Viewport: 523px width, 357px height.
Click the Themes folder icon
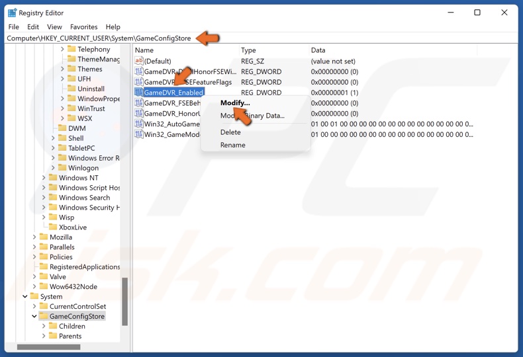point(71,69)
